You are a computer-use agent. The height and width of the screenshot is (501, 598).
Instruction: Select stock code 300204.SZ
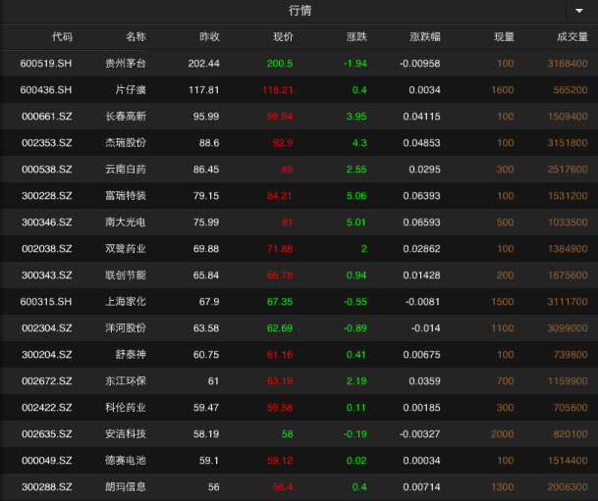[x=46, y=355]
